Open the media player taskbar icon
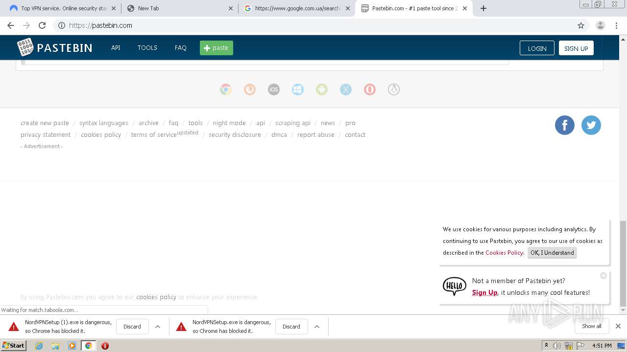 click(x=72, y=346)
